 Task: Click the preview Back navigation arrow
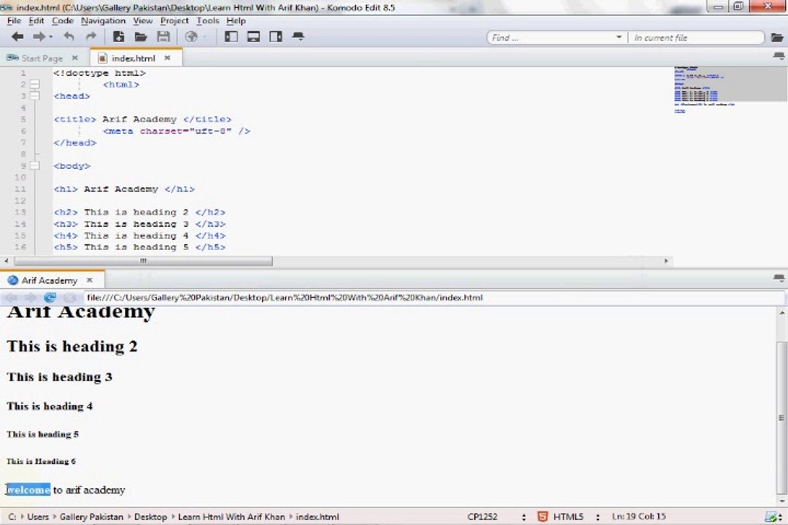pyautogui.click(x=12, y=297)
